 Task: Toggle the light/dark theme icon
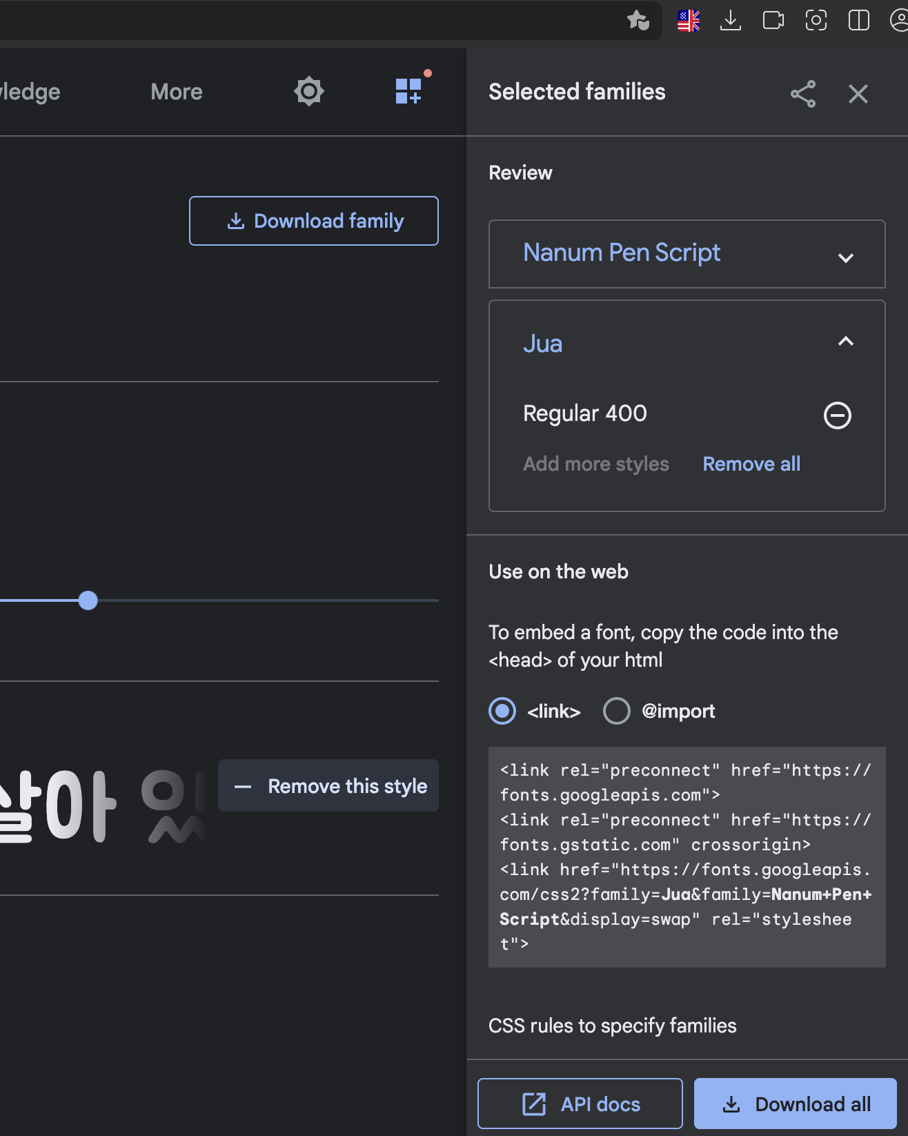point(309,91)
